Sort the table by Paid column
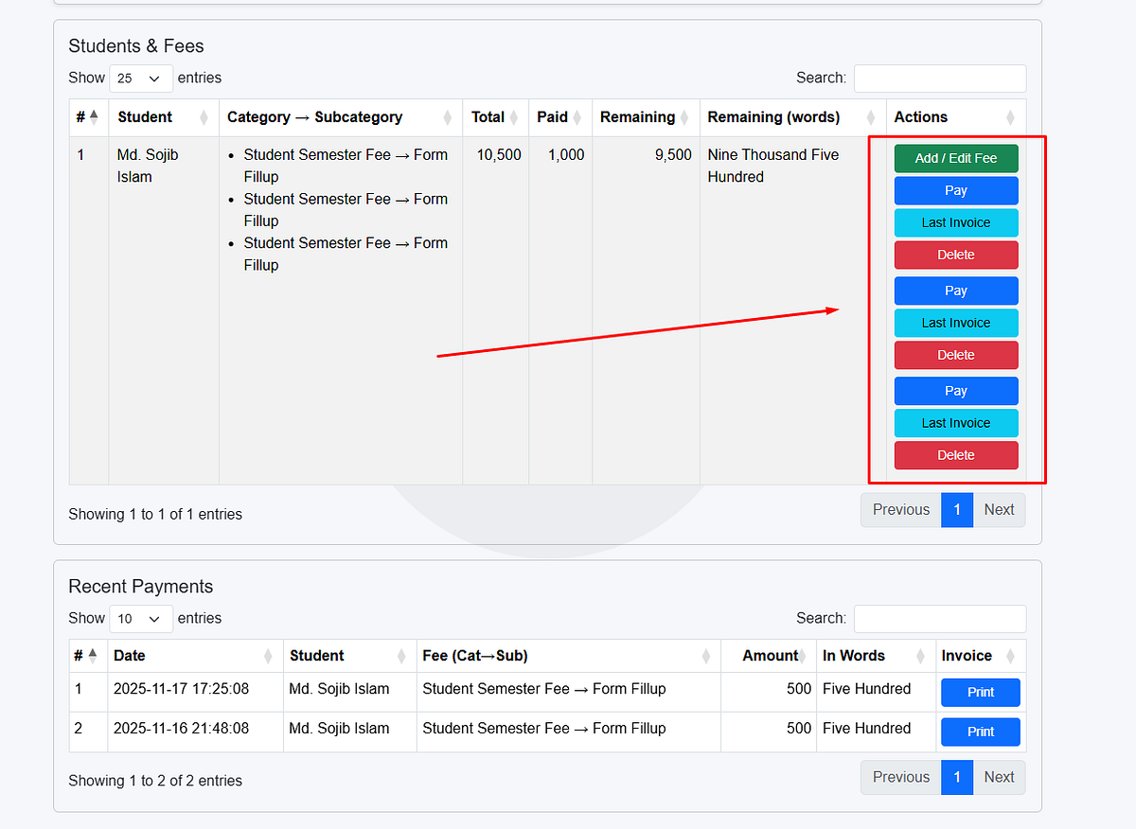The height and width of the screenshot is (829, 1136). pos(577,117)
